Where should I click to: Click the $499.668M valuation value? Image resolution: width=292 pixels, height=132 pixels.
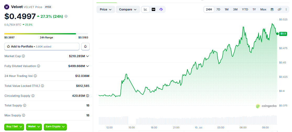pyautogui.click(x=77, y=66)
